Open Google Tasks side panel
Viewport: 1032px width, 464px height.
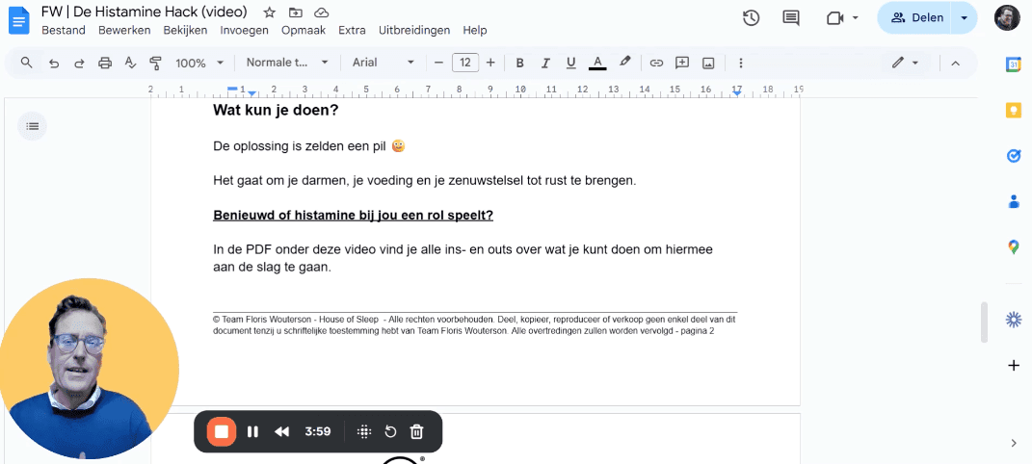click(1013, 156)
